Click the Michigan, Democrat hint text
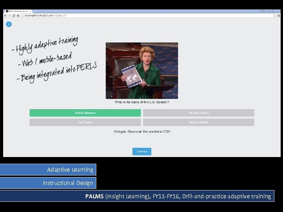 (142, 132)
